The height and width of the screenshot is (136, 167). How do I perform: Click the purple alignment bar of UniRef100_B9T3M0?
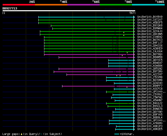click(94, 72)
